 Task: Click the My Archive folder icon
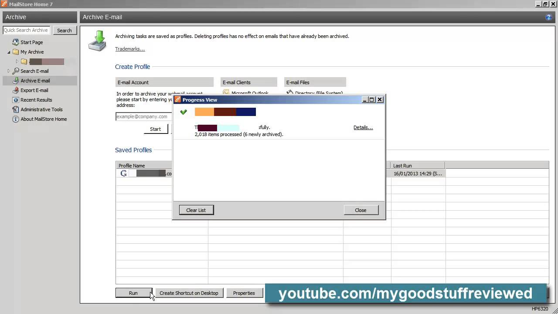click(16, 52)
